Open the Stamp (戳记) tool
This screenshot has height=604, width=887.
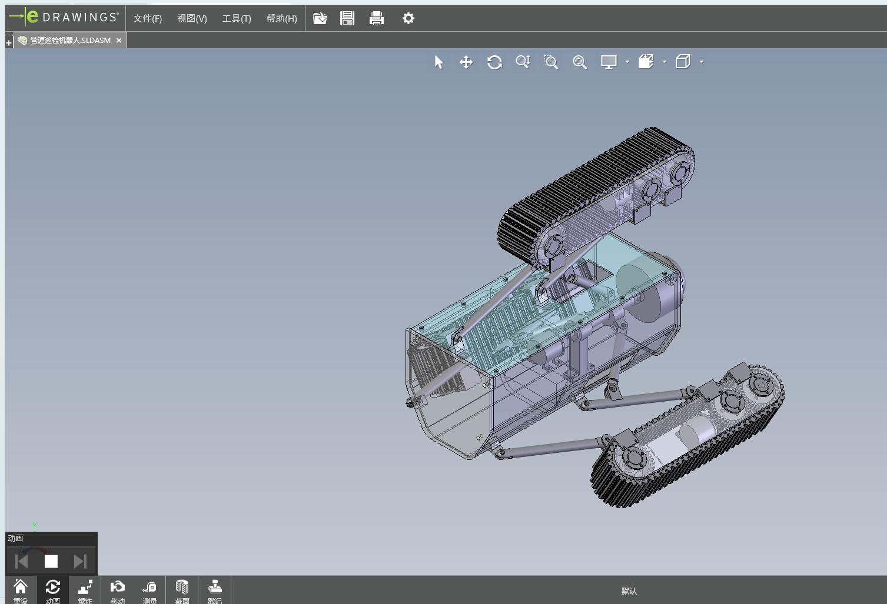pos(214,590)
